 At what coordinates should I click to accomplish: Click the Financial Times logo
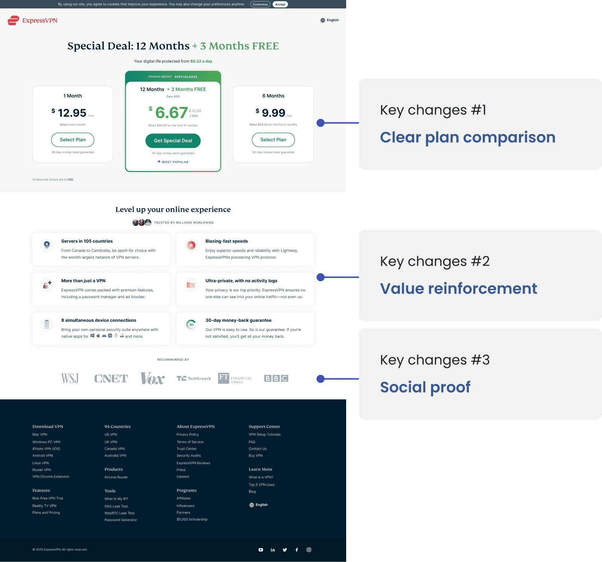click(235, 378)
